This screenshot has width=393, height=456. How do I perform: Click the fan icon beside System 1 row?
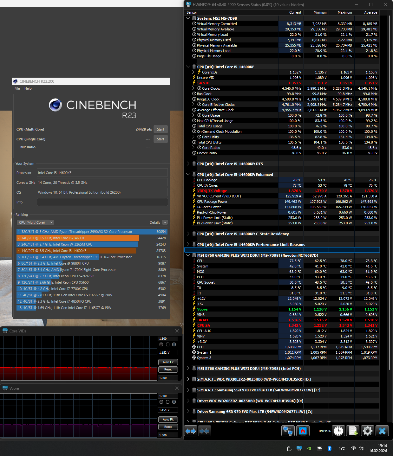coord(194,352)
